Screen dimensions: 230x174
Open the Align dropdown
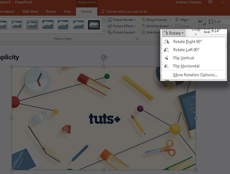[183, 19]
